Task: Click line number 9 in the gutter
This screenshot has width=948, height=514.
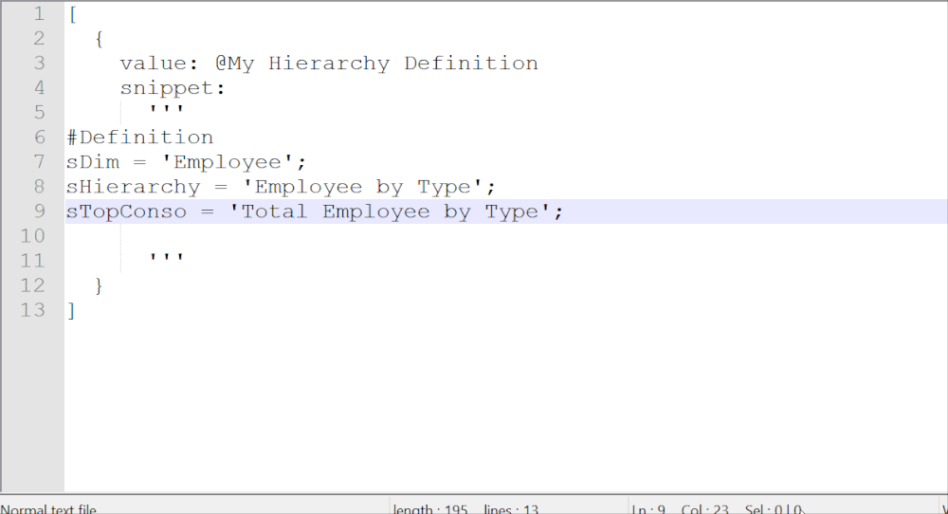Action: [x=39, y=211]
